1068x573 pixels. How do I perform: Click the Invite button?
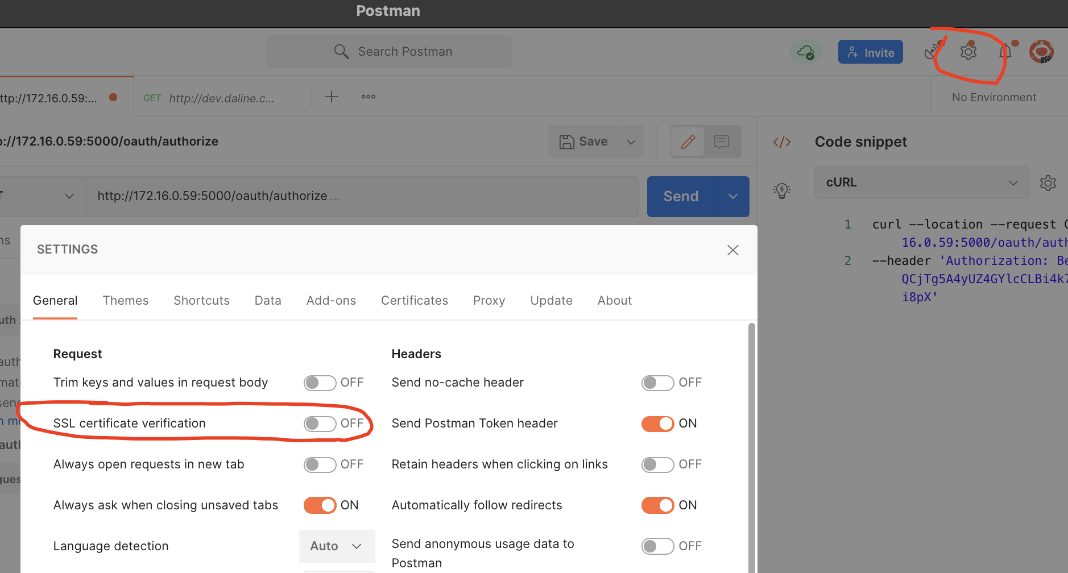[871, 52]
